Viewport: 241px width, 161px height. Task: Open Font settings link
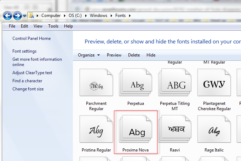point(24,51)
